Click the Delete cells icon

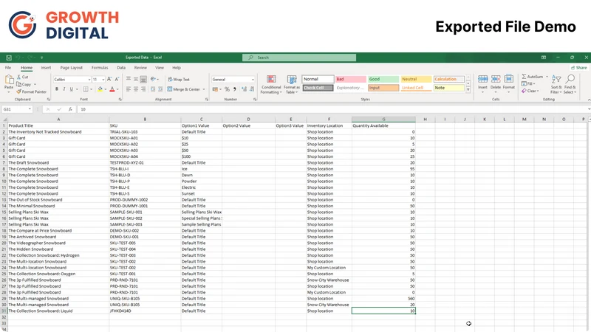[496, 79]
